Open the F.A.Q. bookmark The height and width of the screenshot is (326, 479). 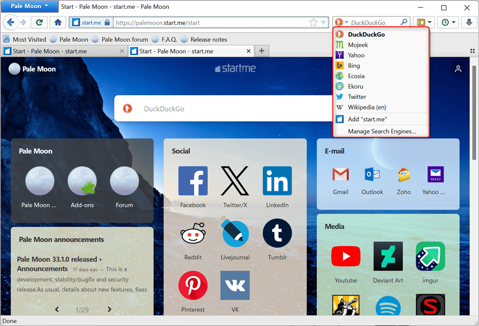[164, 39]
